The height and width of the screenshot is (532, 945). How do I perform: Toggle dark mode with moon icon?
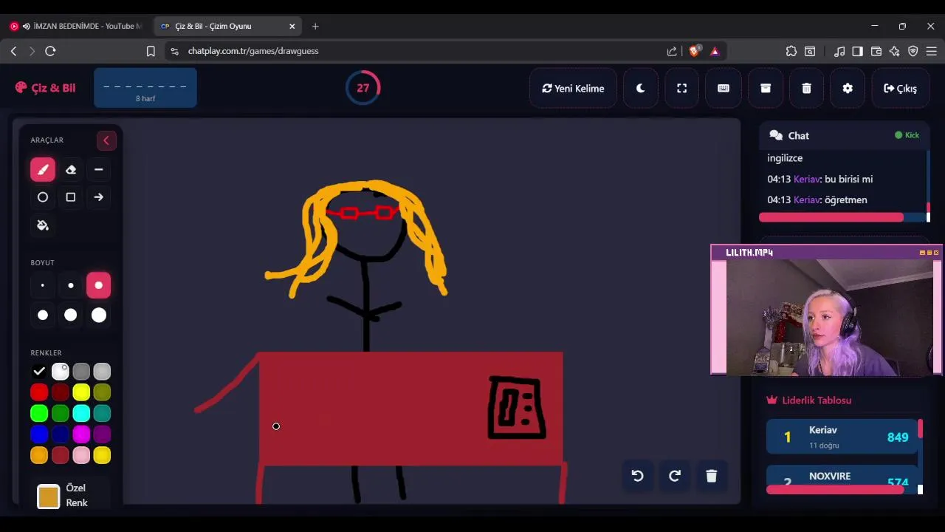(640, 88)
